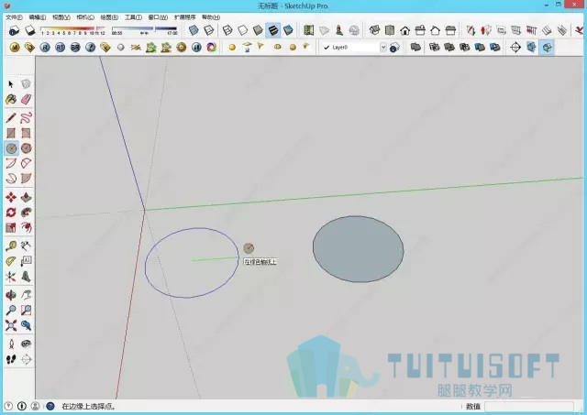Choose the Tape Measure tool
The width and height of the screenshot is (587, 415).
coord(11,246)
